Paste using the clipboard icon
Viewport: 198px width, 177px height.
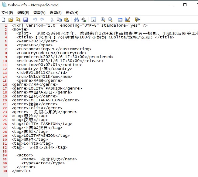67,20
